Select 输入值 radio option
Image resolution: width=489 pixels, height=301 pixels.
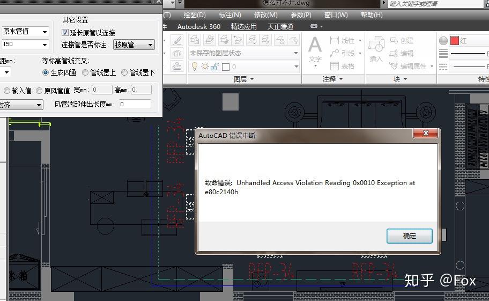7,91
